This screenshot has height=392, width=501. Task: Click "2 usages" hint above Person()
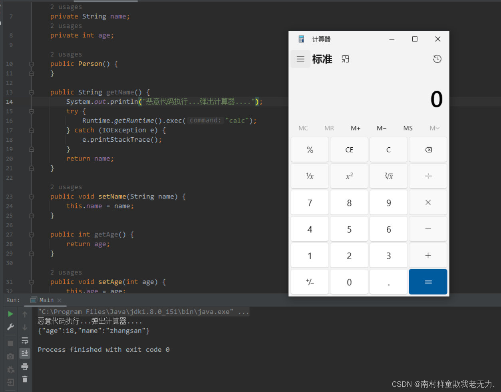66,54
